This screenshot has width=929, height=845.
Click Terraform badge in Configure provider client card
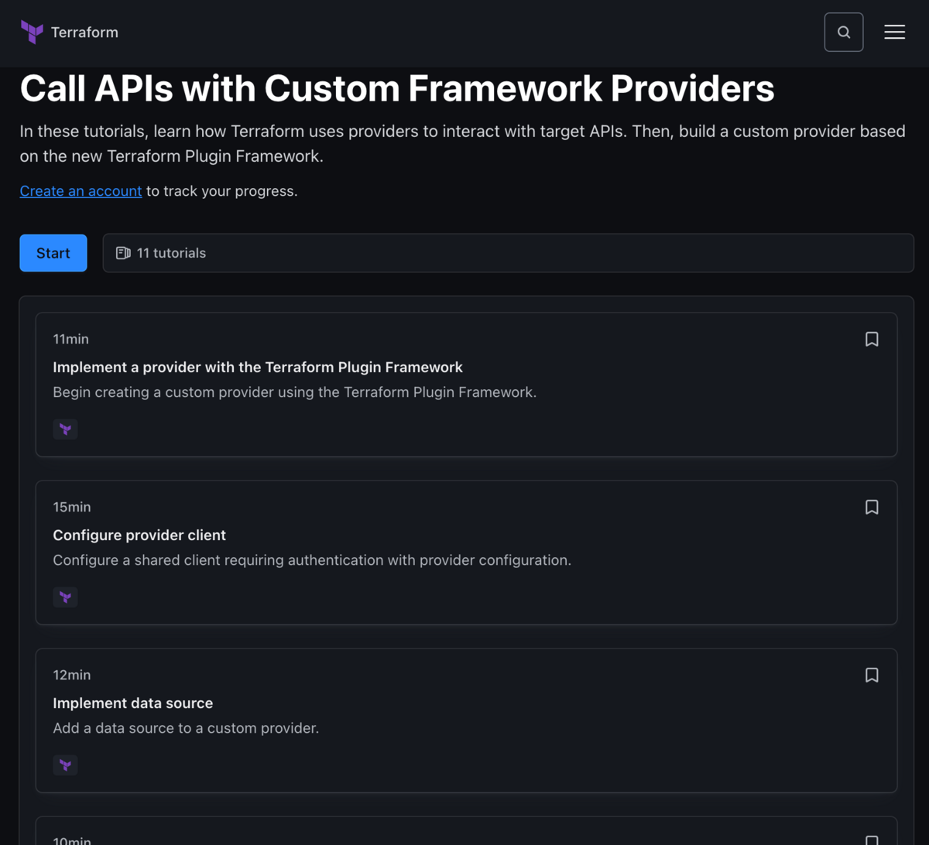65,597
